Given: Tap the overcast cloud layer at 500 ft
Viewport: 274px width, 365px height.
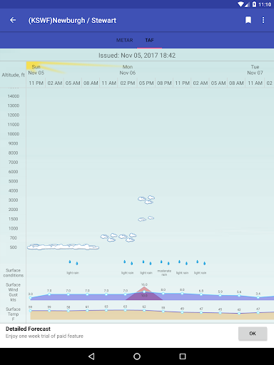Looking at the screenshot, I should click(63, 247).
